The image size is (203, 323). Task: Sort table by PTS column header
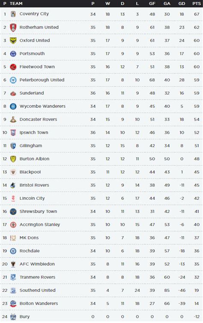[197, 3]
